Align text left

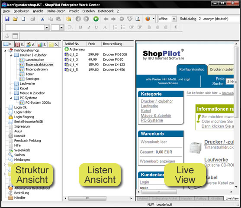coord(149,27)
